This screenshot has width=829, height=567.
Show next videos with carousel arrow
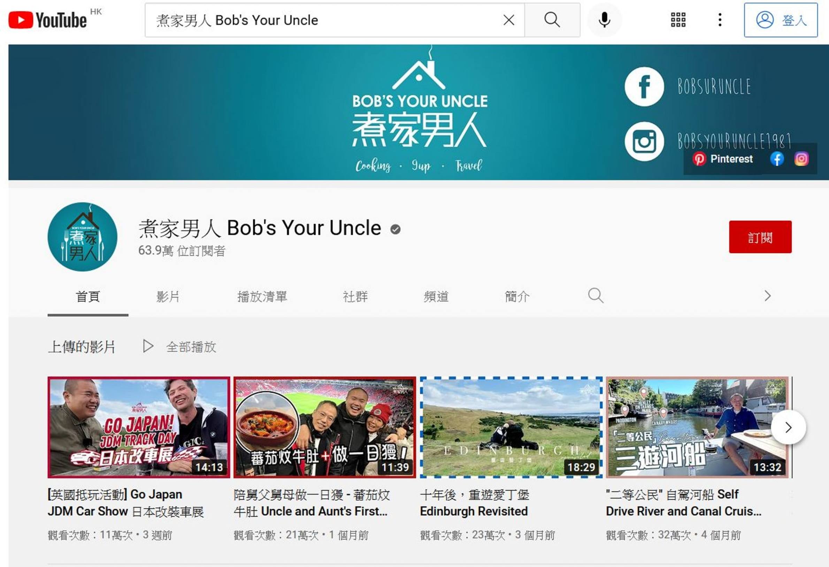pos(788,427)
